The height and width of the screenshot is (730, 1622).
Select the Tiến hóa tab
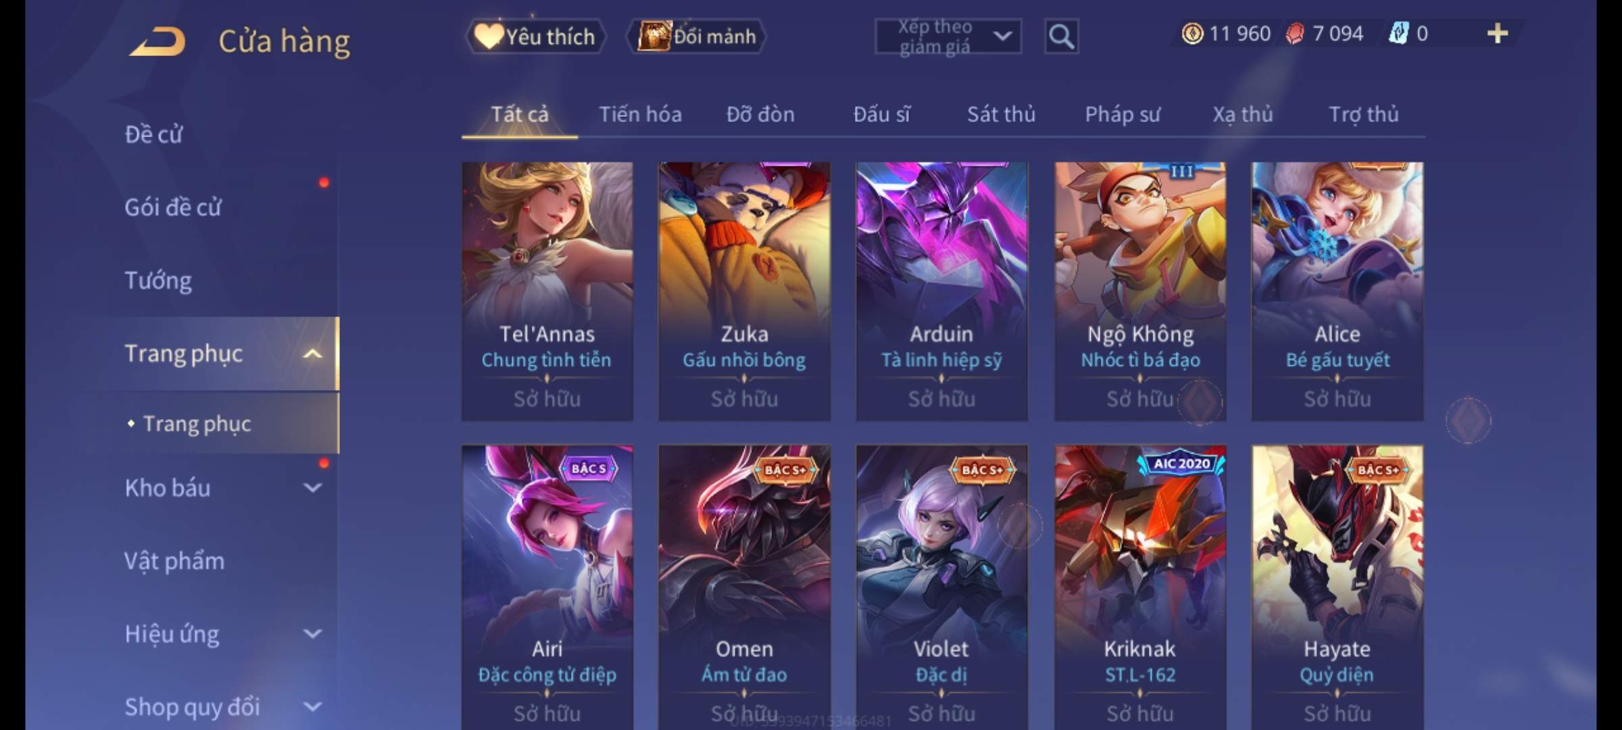640,114
